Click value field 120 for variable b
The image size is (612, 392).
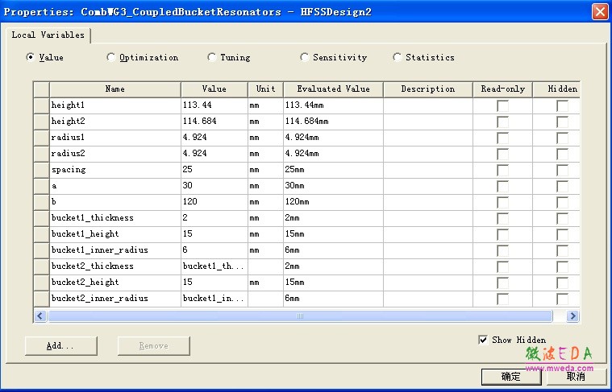pyautogui.click(x=214, y=202)
